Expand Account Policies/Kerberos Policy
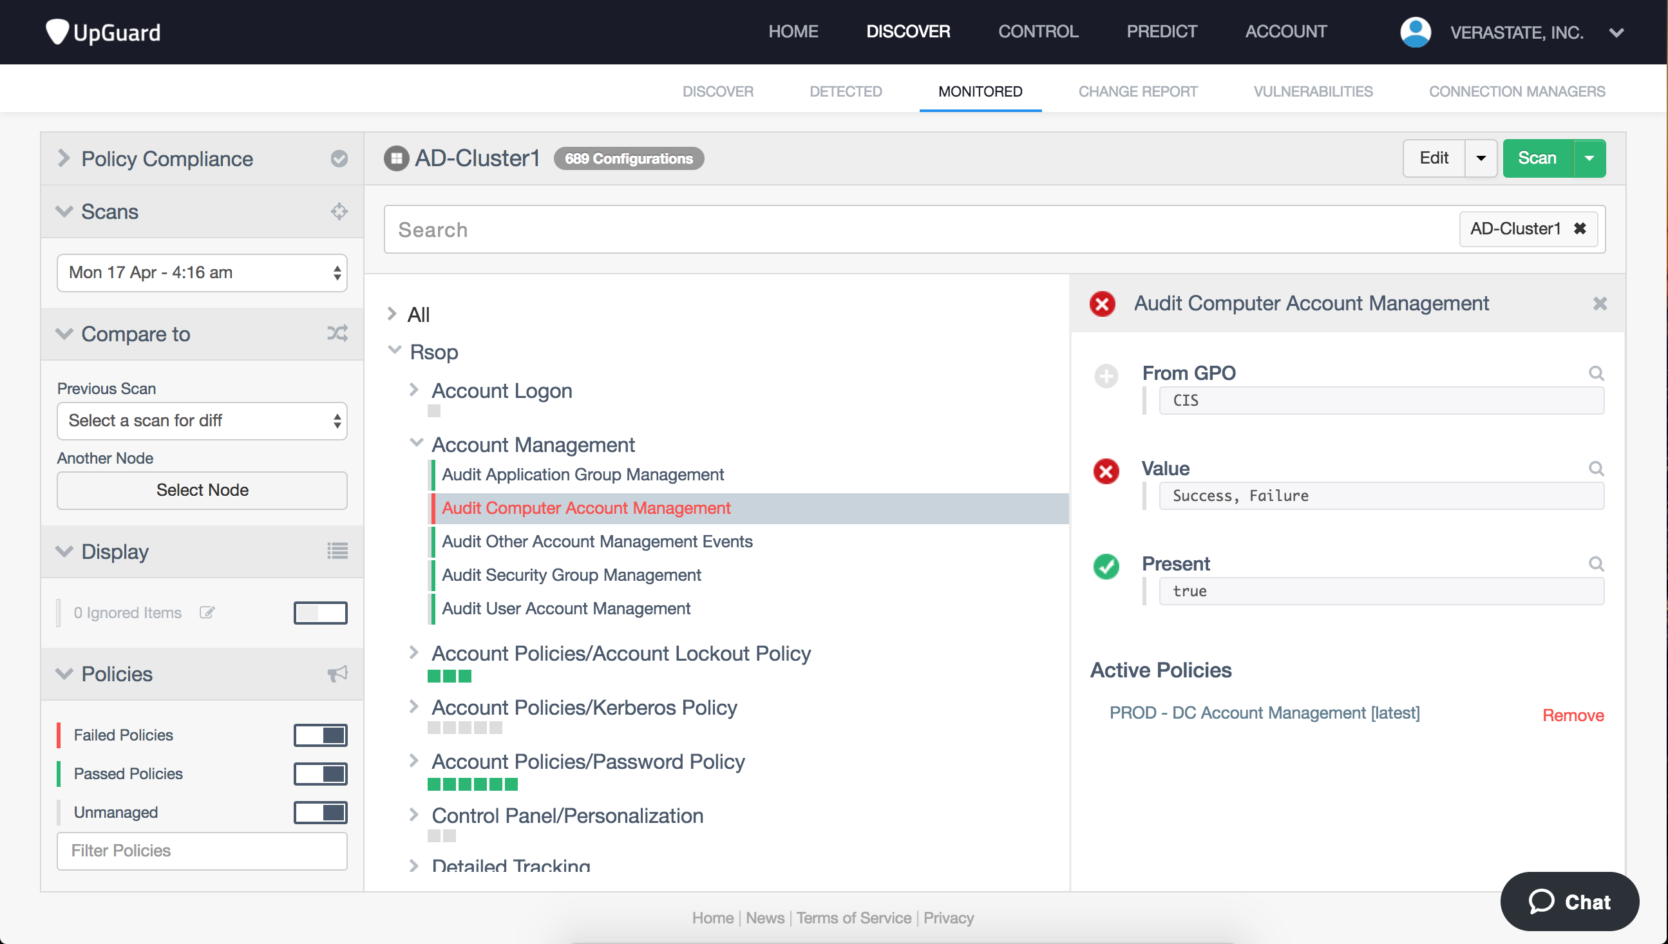This screenshot has height=944, width=1668. pyautogui.click(x=413, y=706)
